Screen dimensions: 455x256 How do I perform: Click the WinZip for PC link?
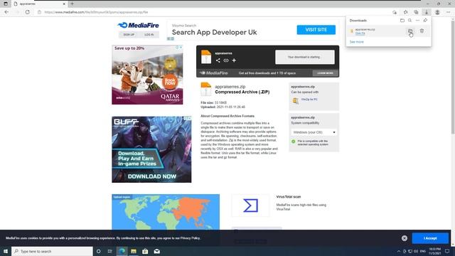pos(309,100)
